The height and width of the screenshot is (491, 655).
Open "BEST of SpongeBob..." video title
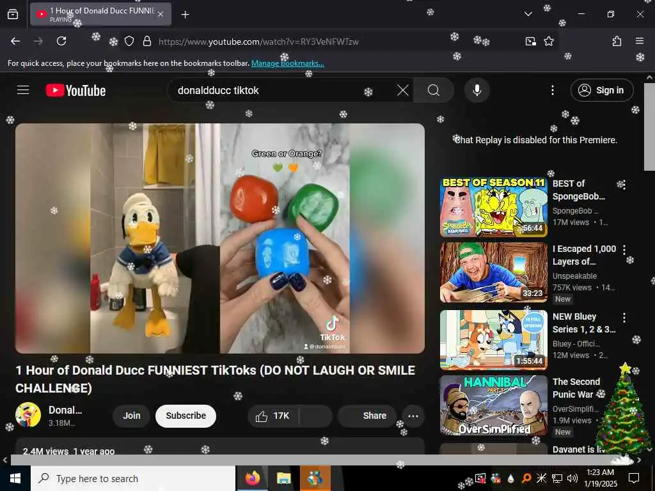pyautogui.click(x=578, y=190)
